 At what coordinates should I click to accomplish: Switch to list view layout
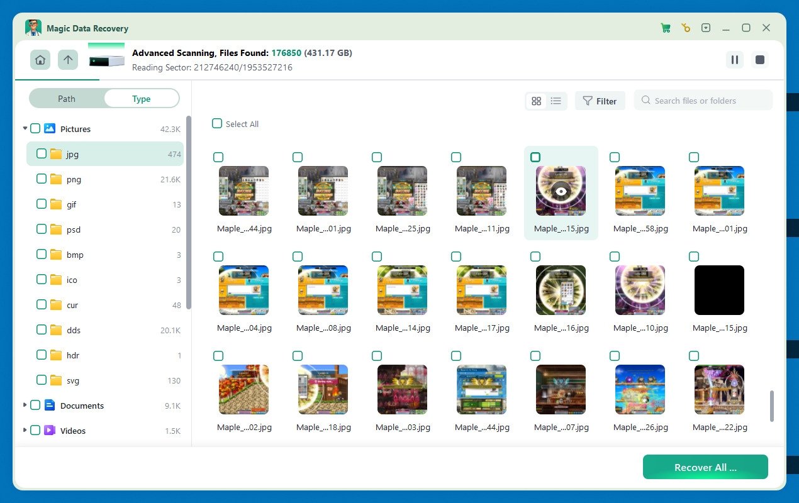pos(556,101)
